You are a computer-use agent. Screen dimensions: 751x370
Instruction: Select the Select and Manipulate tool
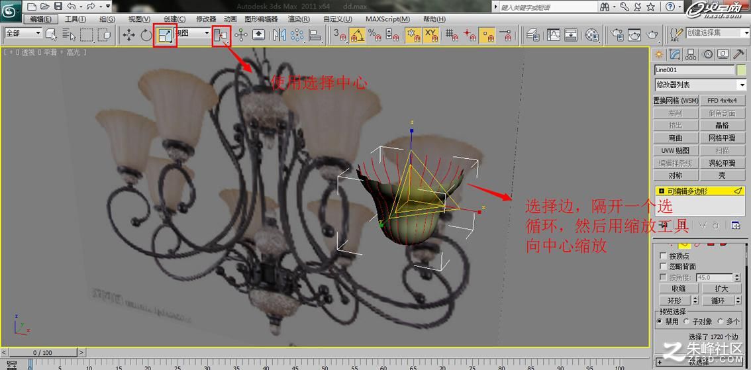[241, 34]
